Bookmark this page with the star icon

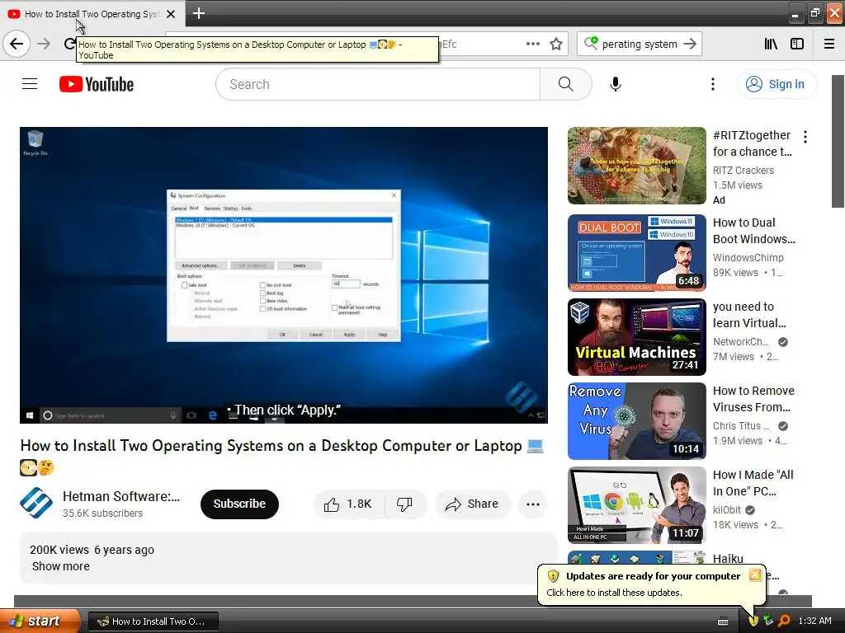pyautogui.click(x=556, y=44)
